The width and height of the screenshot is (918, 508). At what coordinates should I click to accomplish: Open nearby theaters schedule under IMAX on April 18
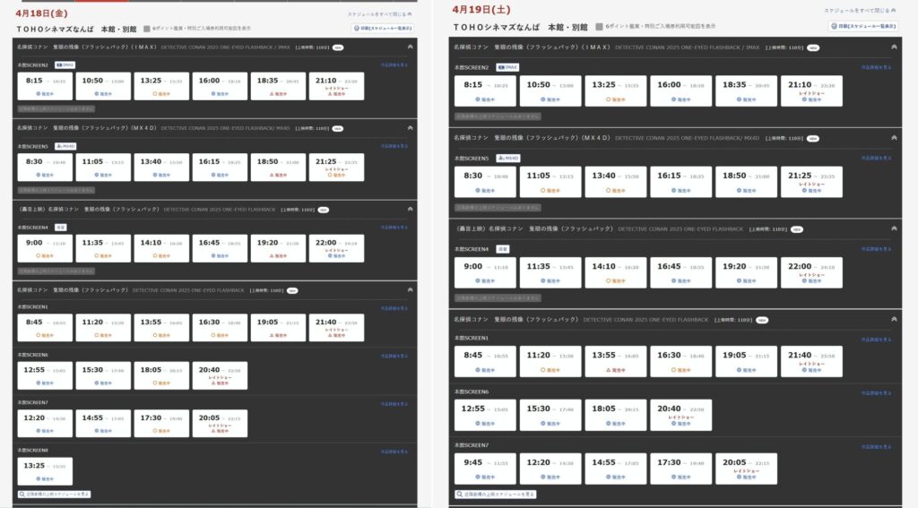56,109
